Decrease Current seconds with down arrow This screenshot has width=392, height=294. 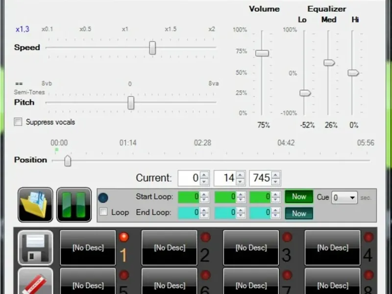(x=240, y=182)
